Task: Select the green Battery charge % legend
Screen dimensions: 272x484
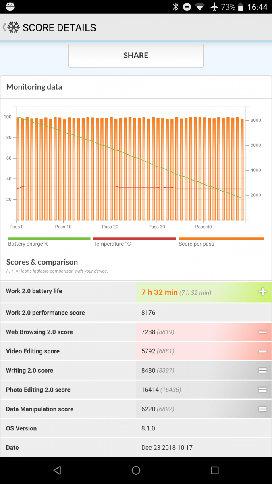Action: pos(49,242)
